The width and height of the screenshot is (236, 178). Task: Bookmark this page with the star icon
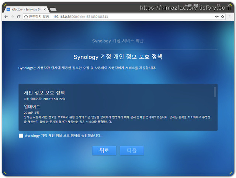click(x=223, y=17)
